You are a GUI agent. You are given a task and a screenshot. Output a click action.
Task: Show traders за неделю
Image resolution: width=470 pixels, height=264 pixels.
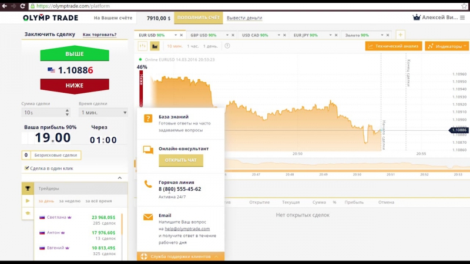click(x=70, y=201)
